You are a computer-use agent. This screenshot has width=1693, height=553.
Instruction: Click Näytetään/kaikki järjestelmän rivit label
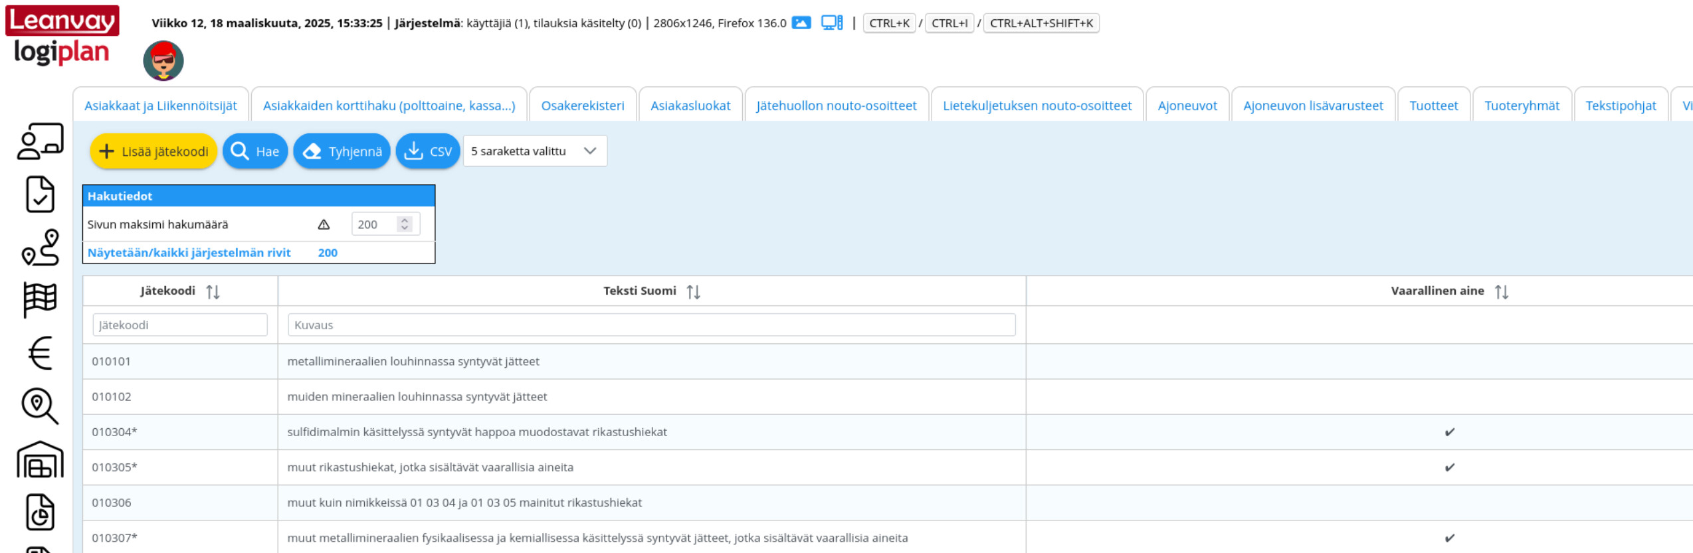pyautogui.click(x=189, y=253)
